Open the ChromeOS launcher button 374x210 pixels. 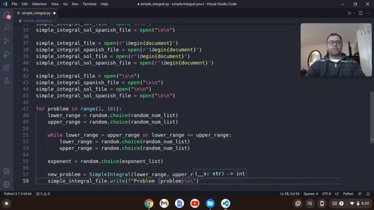(6, 204)
